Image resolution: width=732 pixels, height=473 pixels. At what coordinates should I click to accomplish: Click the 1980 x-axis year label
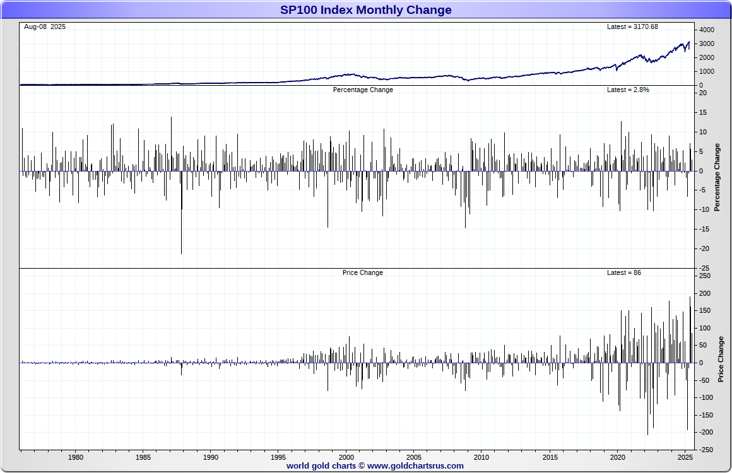pyautogui.click(x=76, y=457)
